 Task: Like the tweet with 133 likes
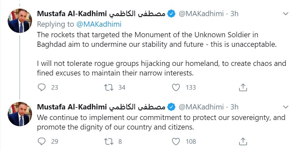click(x=177, y=87)
